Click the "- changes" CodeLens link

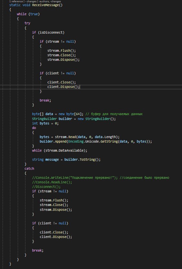pos(31,1)
